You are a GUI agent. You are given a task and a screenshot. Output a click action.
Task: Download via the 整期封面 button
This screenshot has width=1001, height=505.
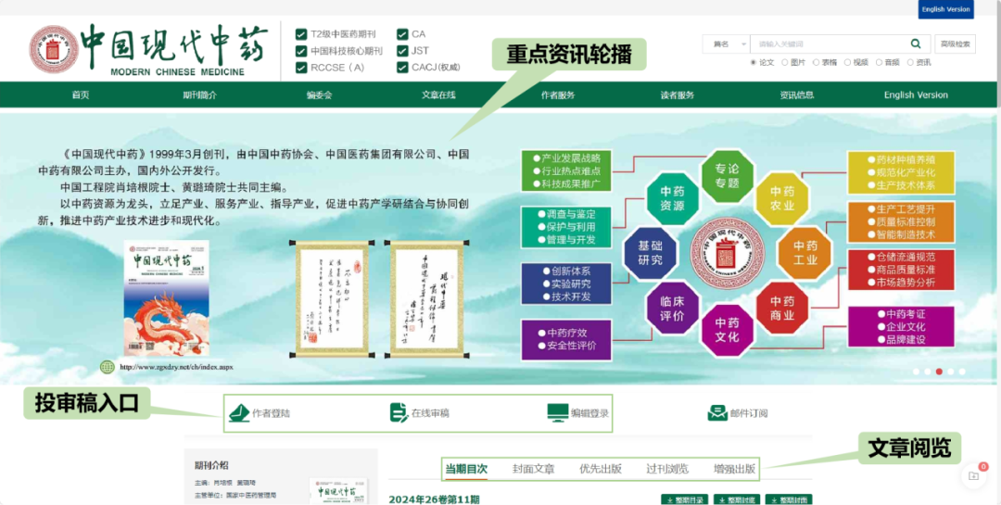[789, 499]
